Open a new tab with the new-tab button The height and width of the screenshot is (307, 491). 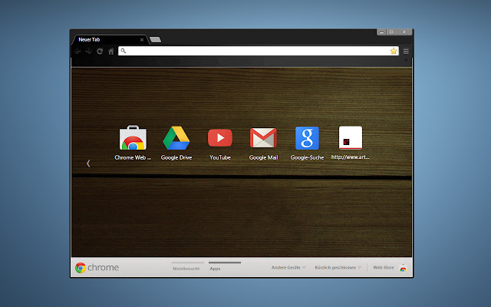(155, 39)
